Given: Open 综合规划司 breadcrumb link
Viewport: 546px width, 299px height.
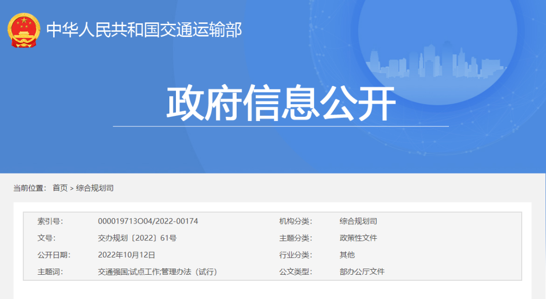Looking at the screenshot, I should [95, 188].
